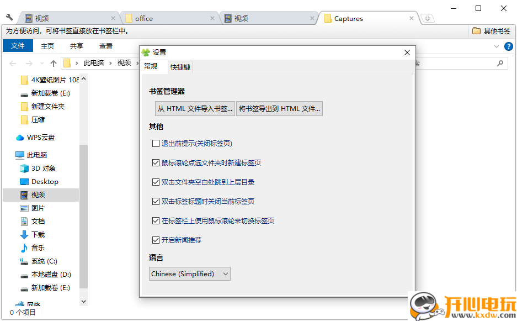Image resolution: width=517 pixels, height=321 pixels.
Task: Open the wrench settings icon at top left
Action: (9, 17)
